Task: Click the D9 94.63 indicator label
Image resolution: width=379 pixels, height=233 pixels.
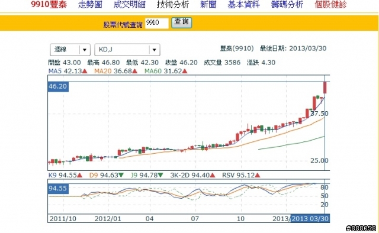Action: [x=107, y=175]
